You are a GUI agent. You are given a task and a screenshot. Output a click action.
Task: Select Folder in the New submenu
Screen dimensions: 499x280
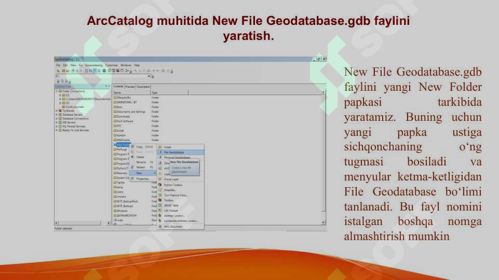(181, 147)
